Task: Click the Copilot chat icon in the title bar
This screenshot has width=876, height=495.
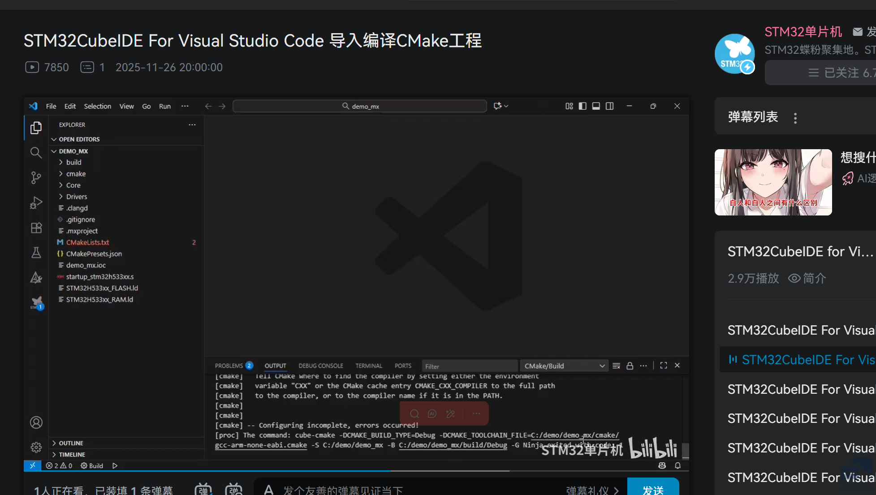Action: [x=498, y=106]
